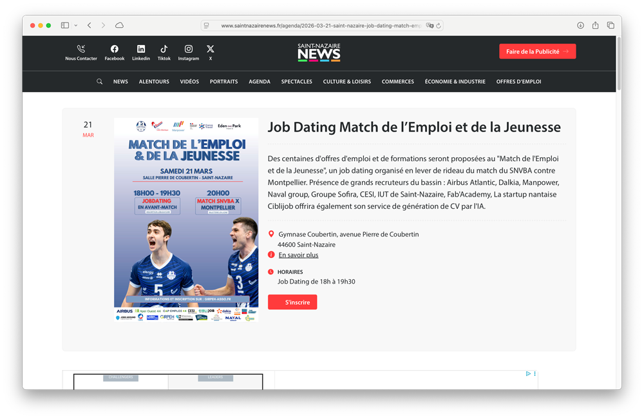Viewport: 644px width, 419px height.
Task: Visit the Linkedin profile icon
Action: point(141,48)
